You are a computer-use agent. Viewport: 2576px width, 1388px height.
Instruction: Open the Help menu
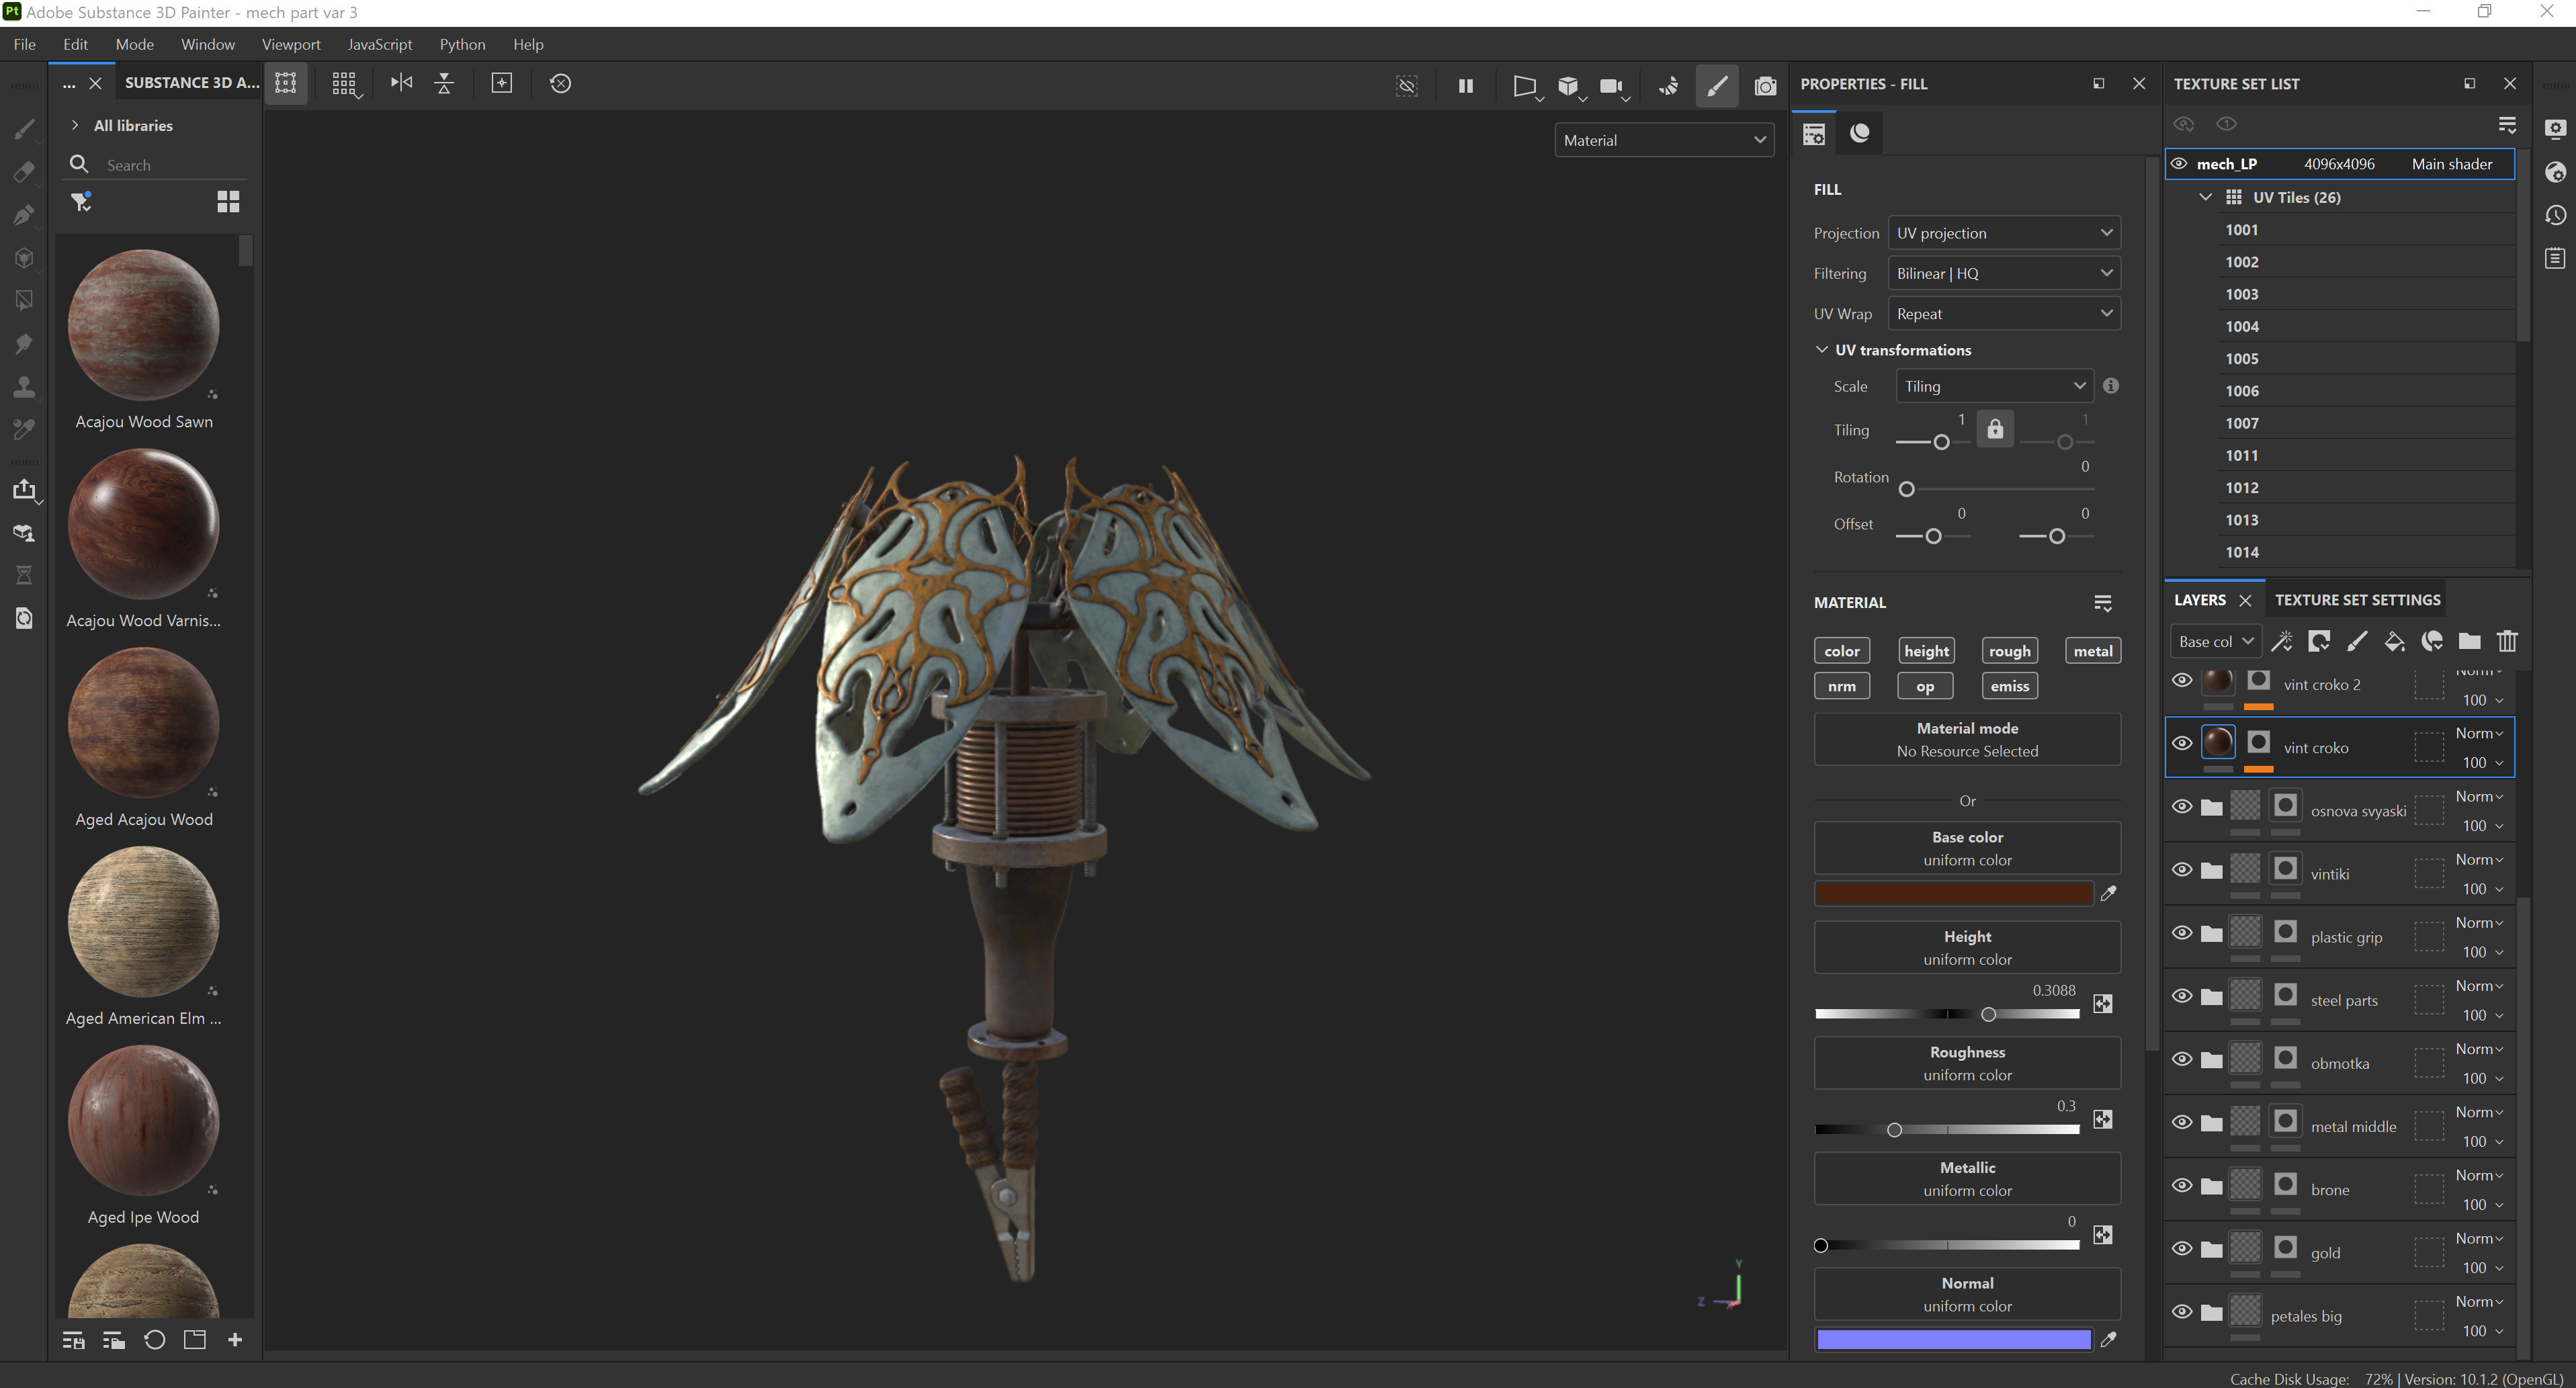click(528, 44)
